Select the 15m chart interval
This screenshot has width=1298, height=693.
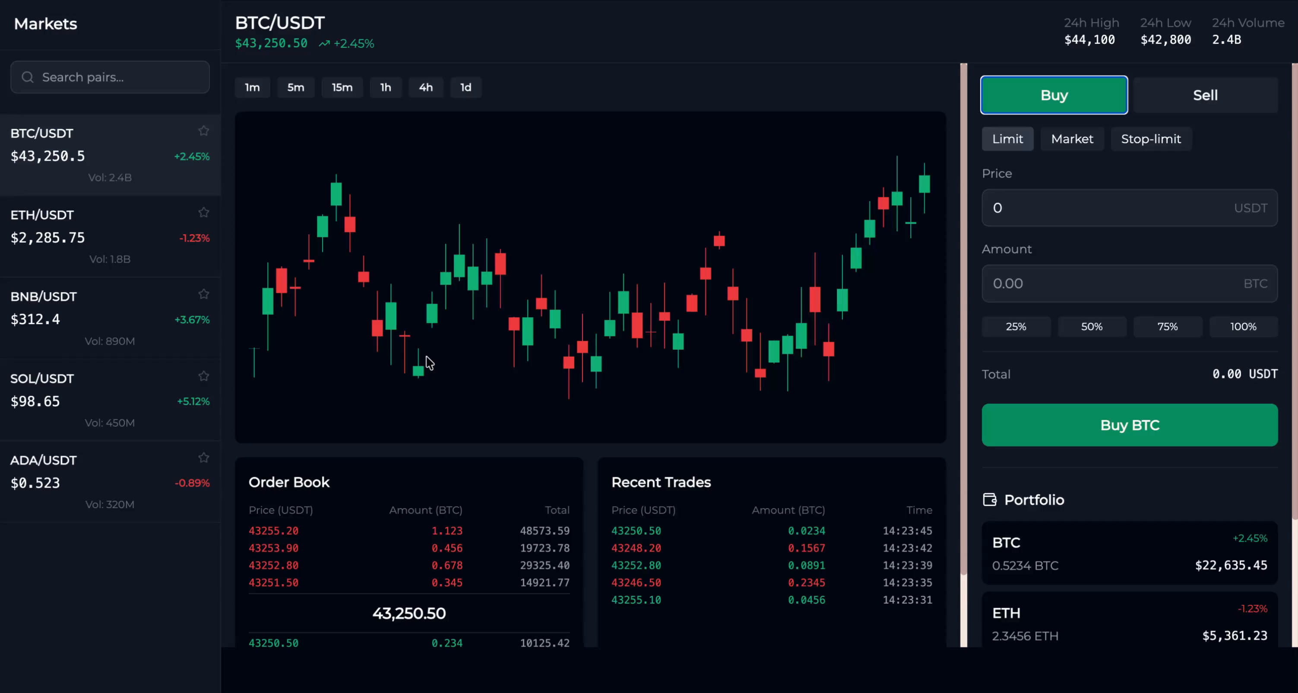[x=342, y=87]
